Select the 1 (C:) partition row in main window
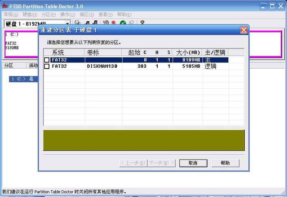The width and height of the screenshot is (287, 197). (x=23, y=79)
